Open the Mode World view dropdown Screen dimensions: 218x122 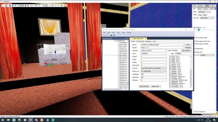click(204, 12)
